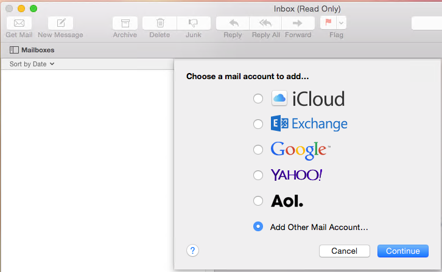This screenshot has width=442, height=272.
Task: Open the Sort by Date dropdown
Action: [x=32, y=64]
